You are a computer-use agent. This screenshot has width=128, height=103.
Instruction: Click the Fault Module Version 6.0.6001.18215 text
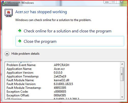pyautogui.click(x=63, y=84)
